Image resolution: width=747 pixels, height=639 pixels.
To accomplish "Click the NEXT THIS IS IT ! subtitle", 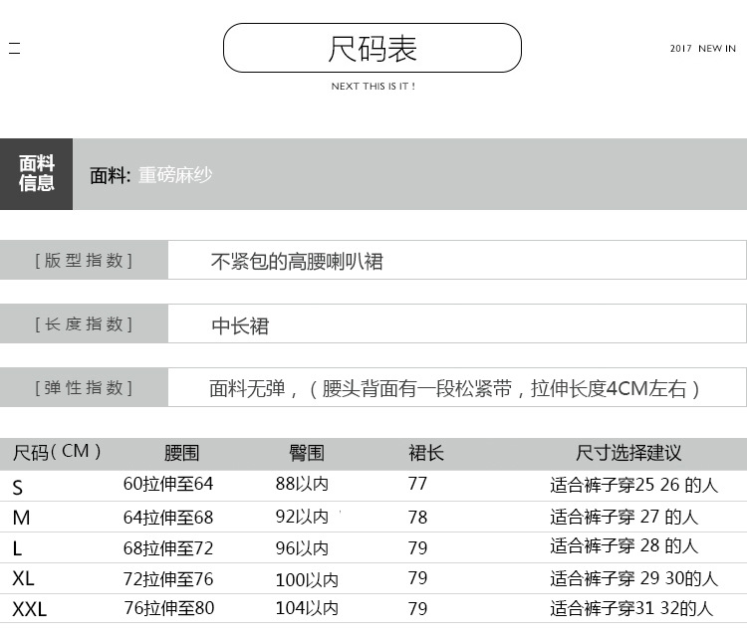I will tap(373, 87).
